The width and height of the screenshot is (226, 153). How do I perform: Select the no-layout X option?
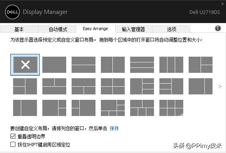click(25, 65)
